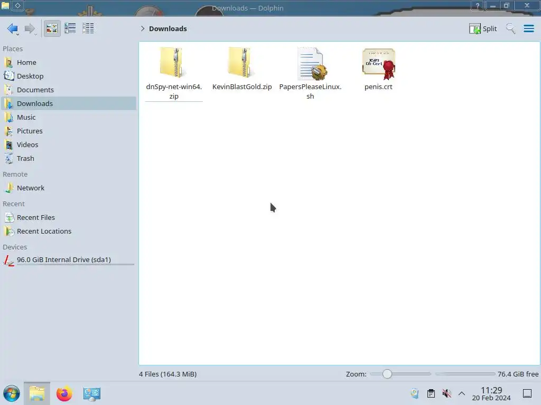Go back with the blue arrow
Screen dimensions: 541x405
(12, 28)
